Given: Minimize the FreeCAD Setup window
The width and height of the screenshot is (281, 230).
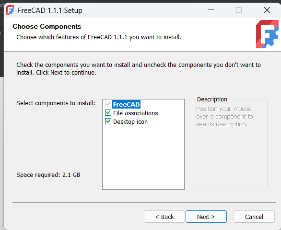Looking at the screenshot, I should point(211,10).
